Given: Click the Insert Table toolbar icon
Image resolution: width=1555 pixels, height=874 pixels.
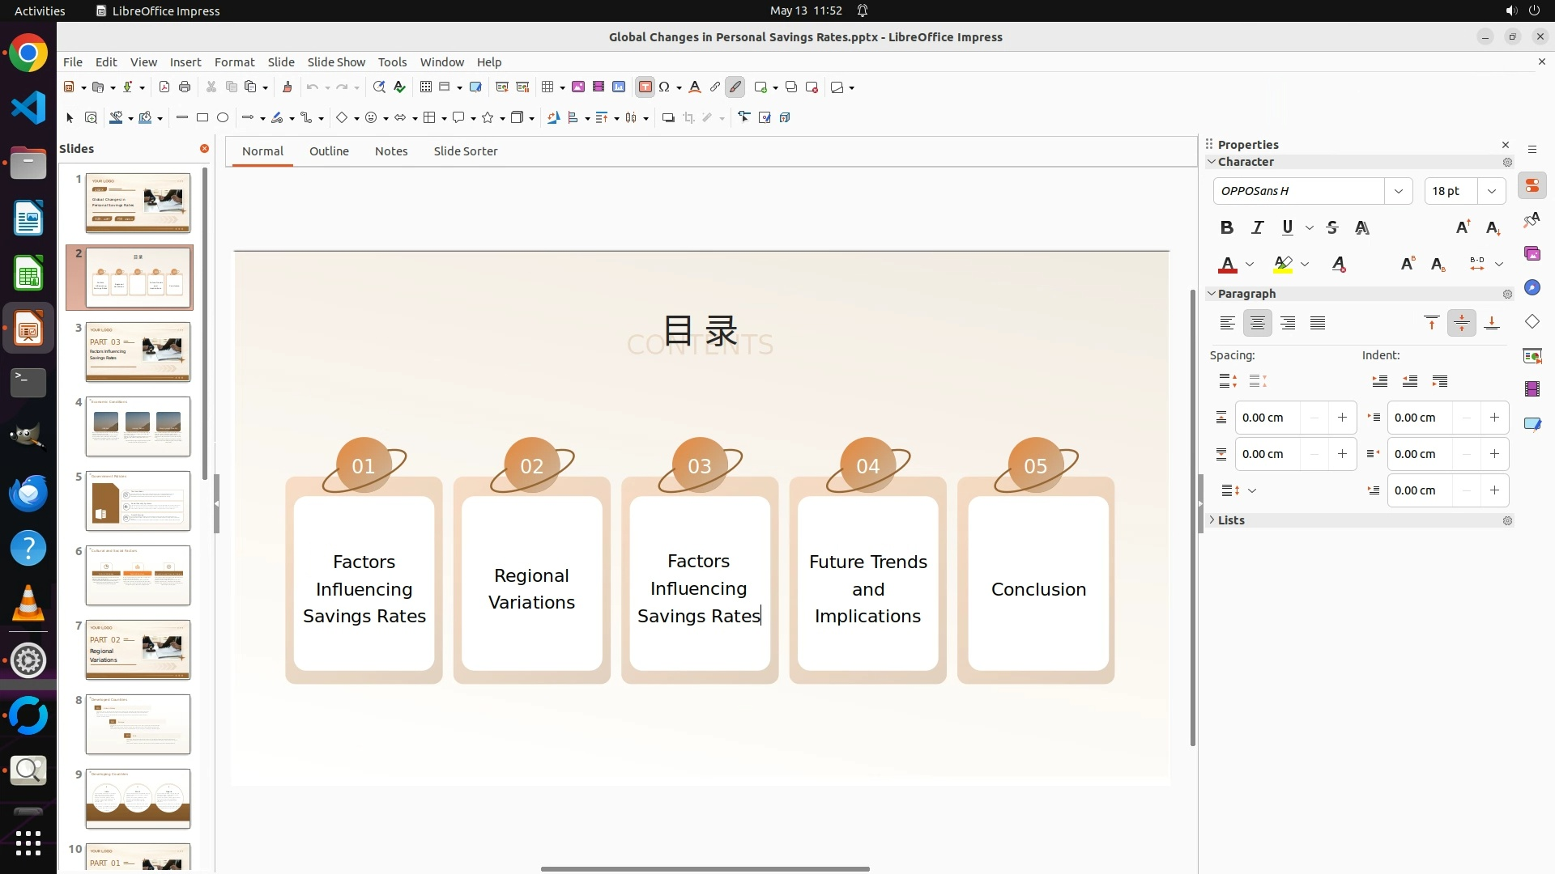Looking at the screenshot, I should coord(548,87).
